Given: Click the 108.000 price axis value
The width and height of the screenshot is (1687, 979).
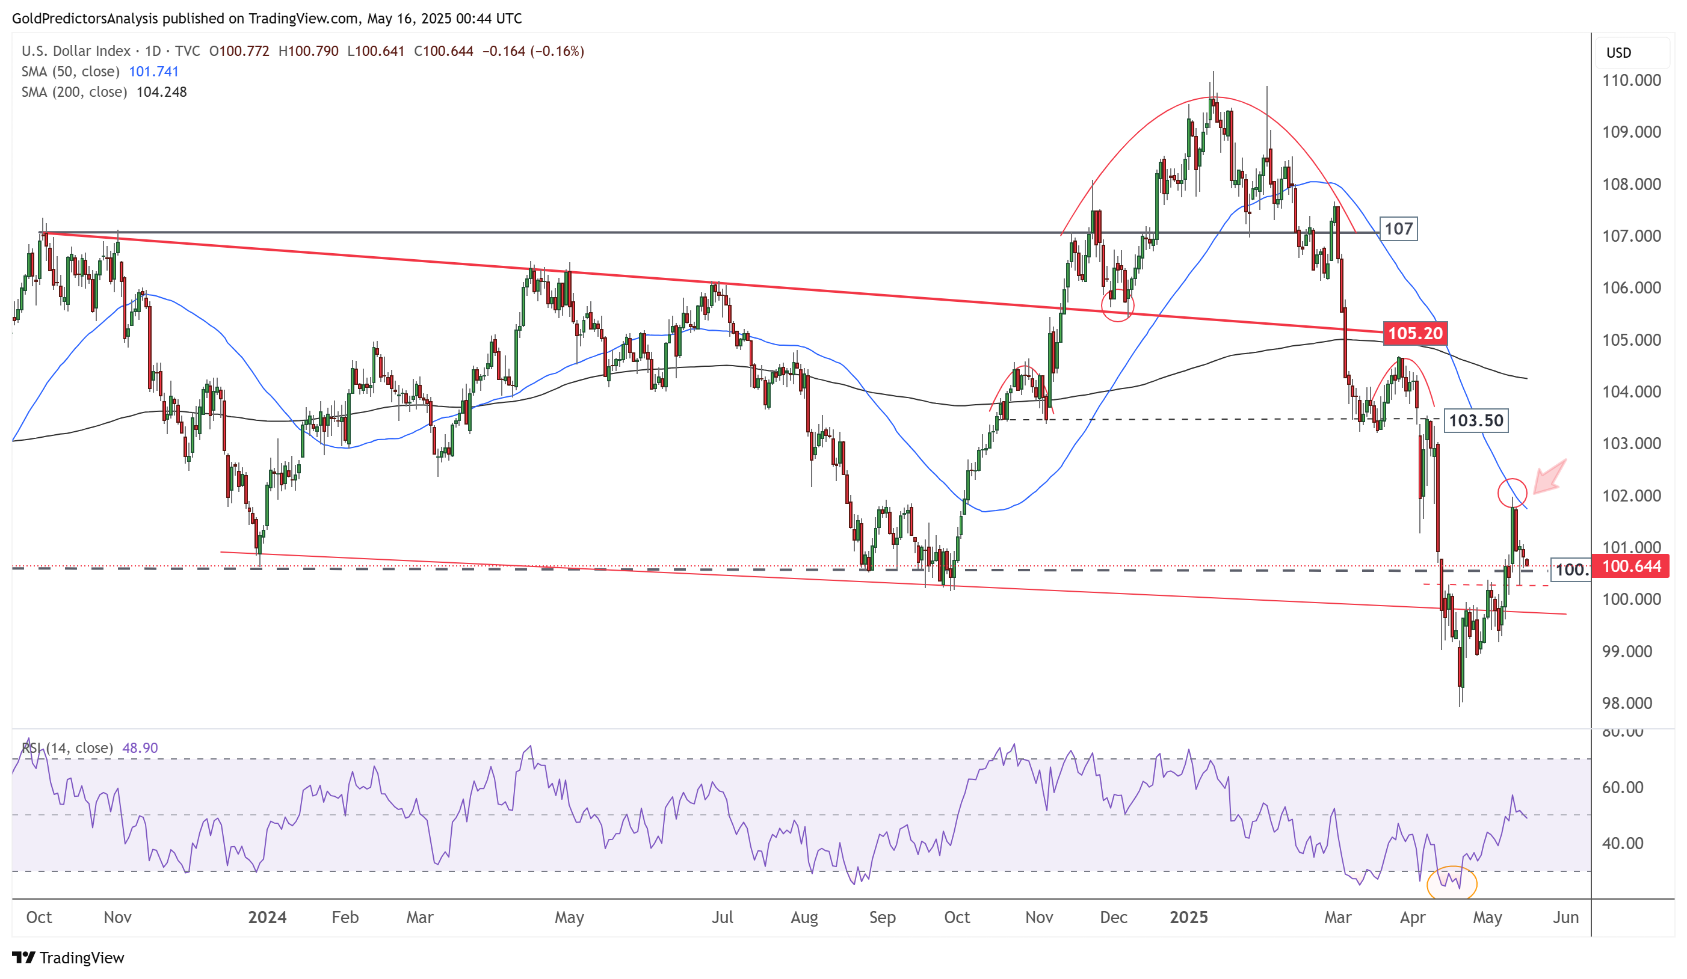Looking at the screenshot, I should [x=1632, y=184].
